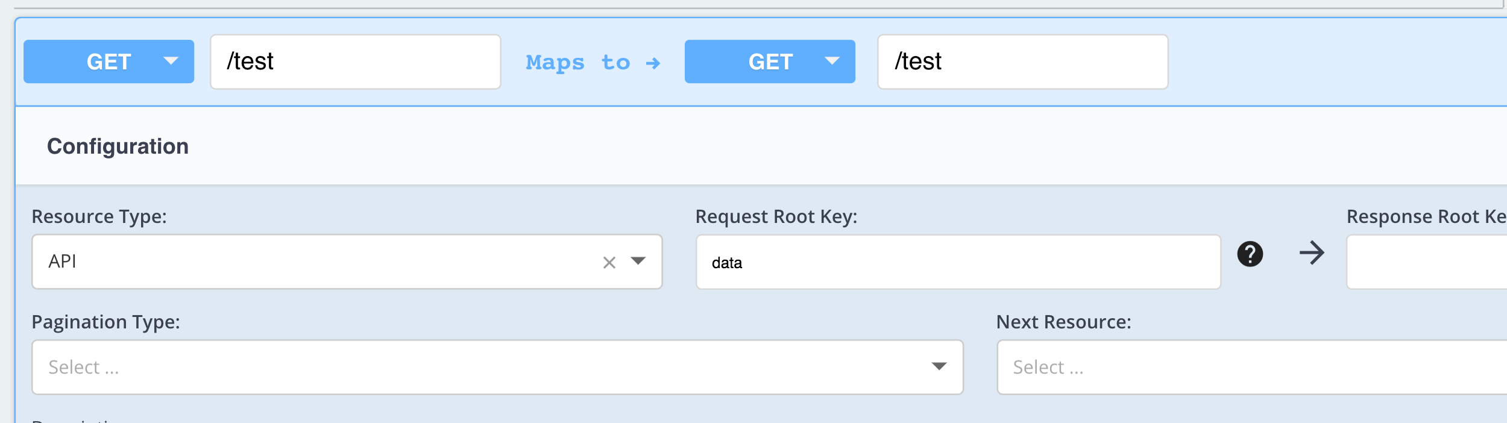
Task: Click the "Maps to" label text
Action: pyautogui.click(x=577, y=63)
